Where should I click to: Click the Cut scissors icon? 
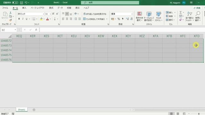point(11,13)
